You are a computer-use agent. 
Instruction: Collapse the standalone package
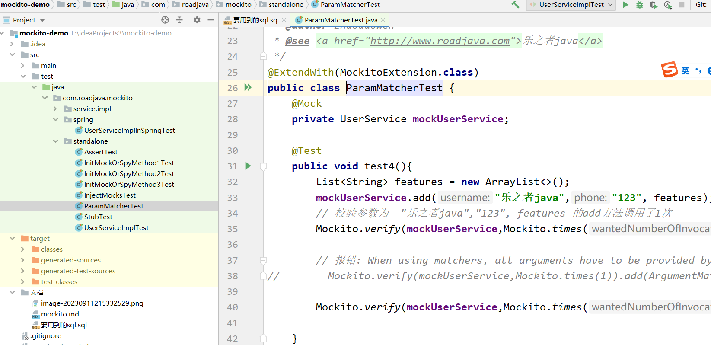[55, 141]
